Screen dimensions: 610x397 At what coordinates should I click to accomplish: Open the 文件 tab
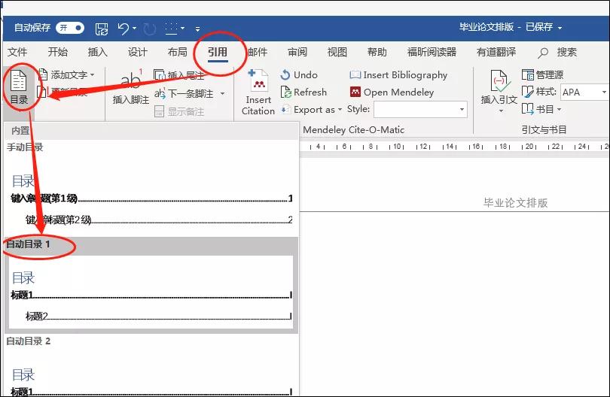pyautogui.click(x=17, y=52)
